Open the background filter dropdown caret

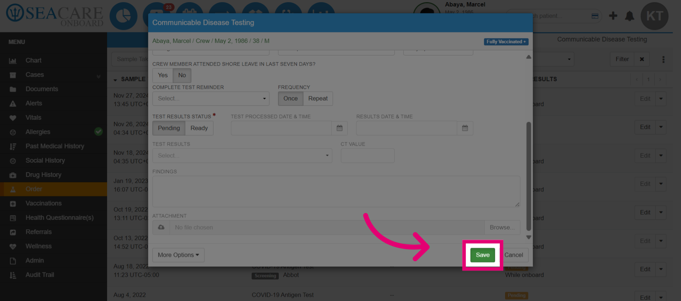[569, 59]
